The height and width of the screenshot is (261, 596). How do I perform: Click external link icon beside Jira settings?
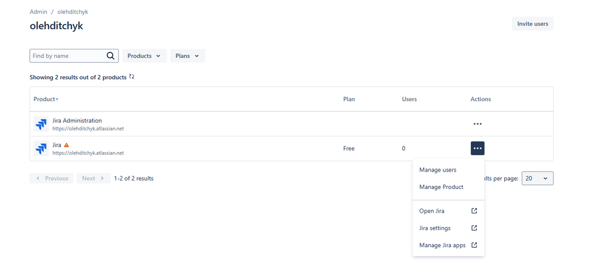point(474,228)
